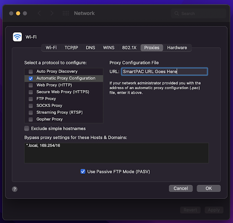Click the show all preferences grid icon
233x223 pixels.
[66, 13]
